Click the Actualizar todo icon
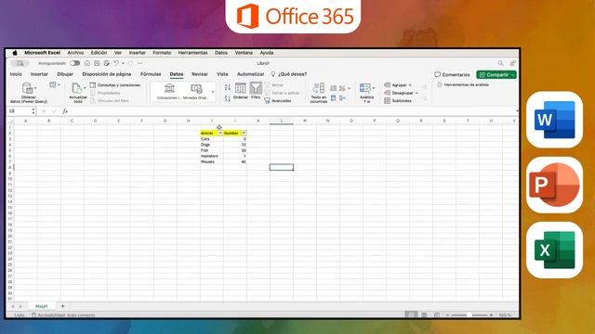 click(x=76, y=88)
